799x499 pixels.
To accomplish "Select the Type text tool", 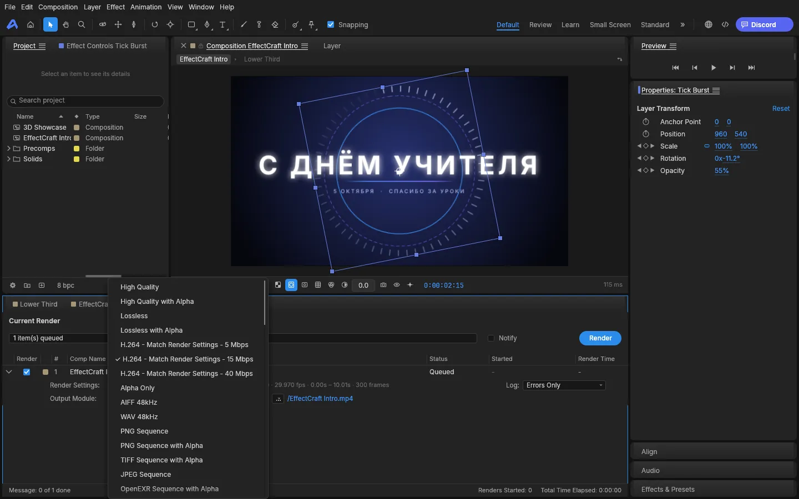I will click(x=222, y=25).
